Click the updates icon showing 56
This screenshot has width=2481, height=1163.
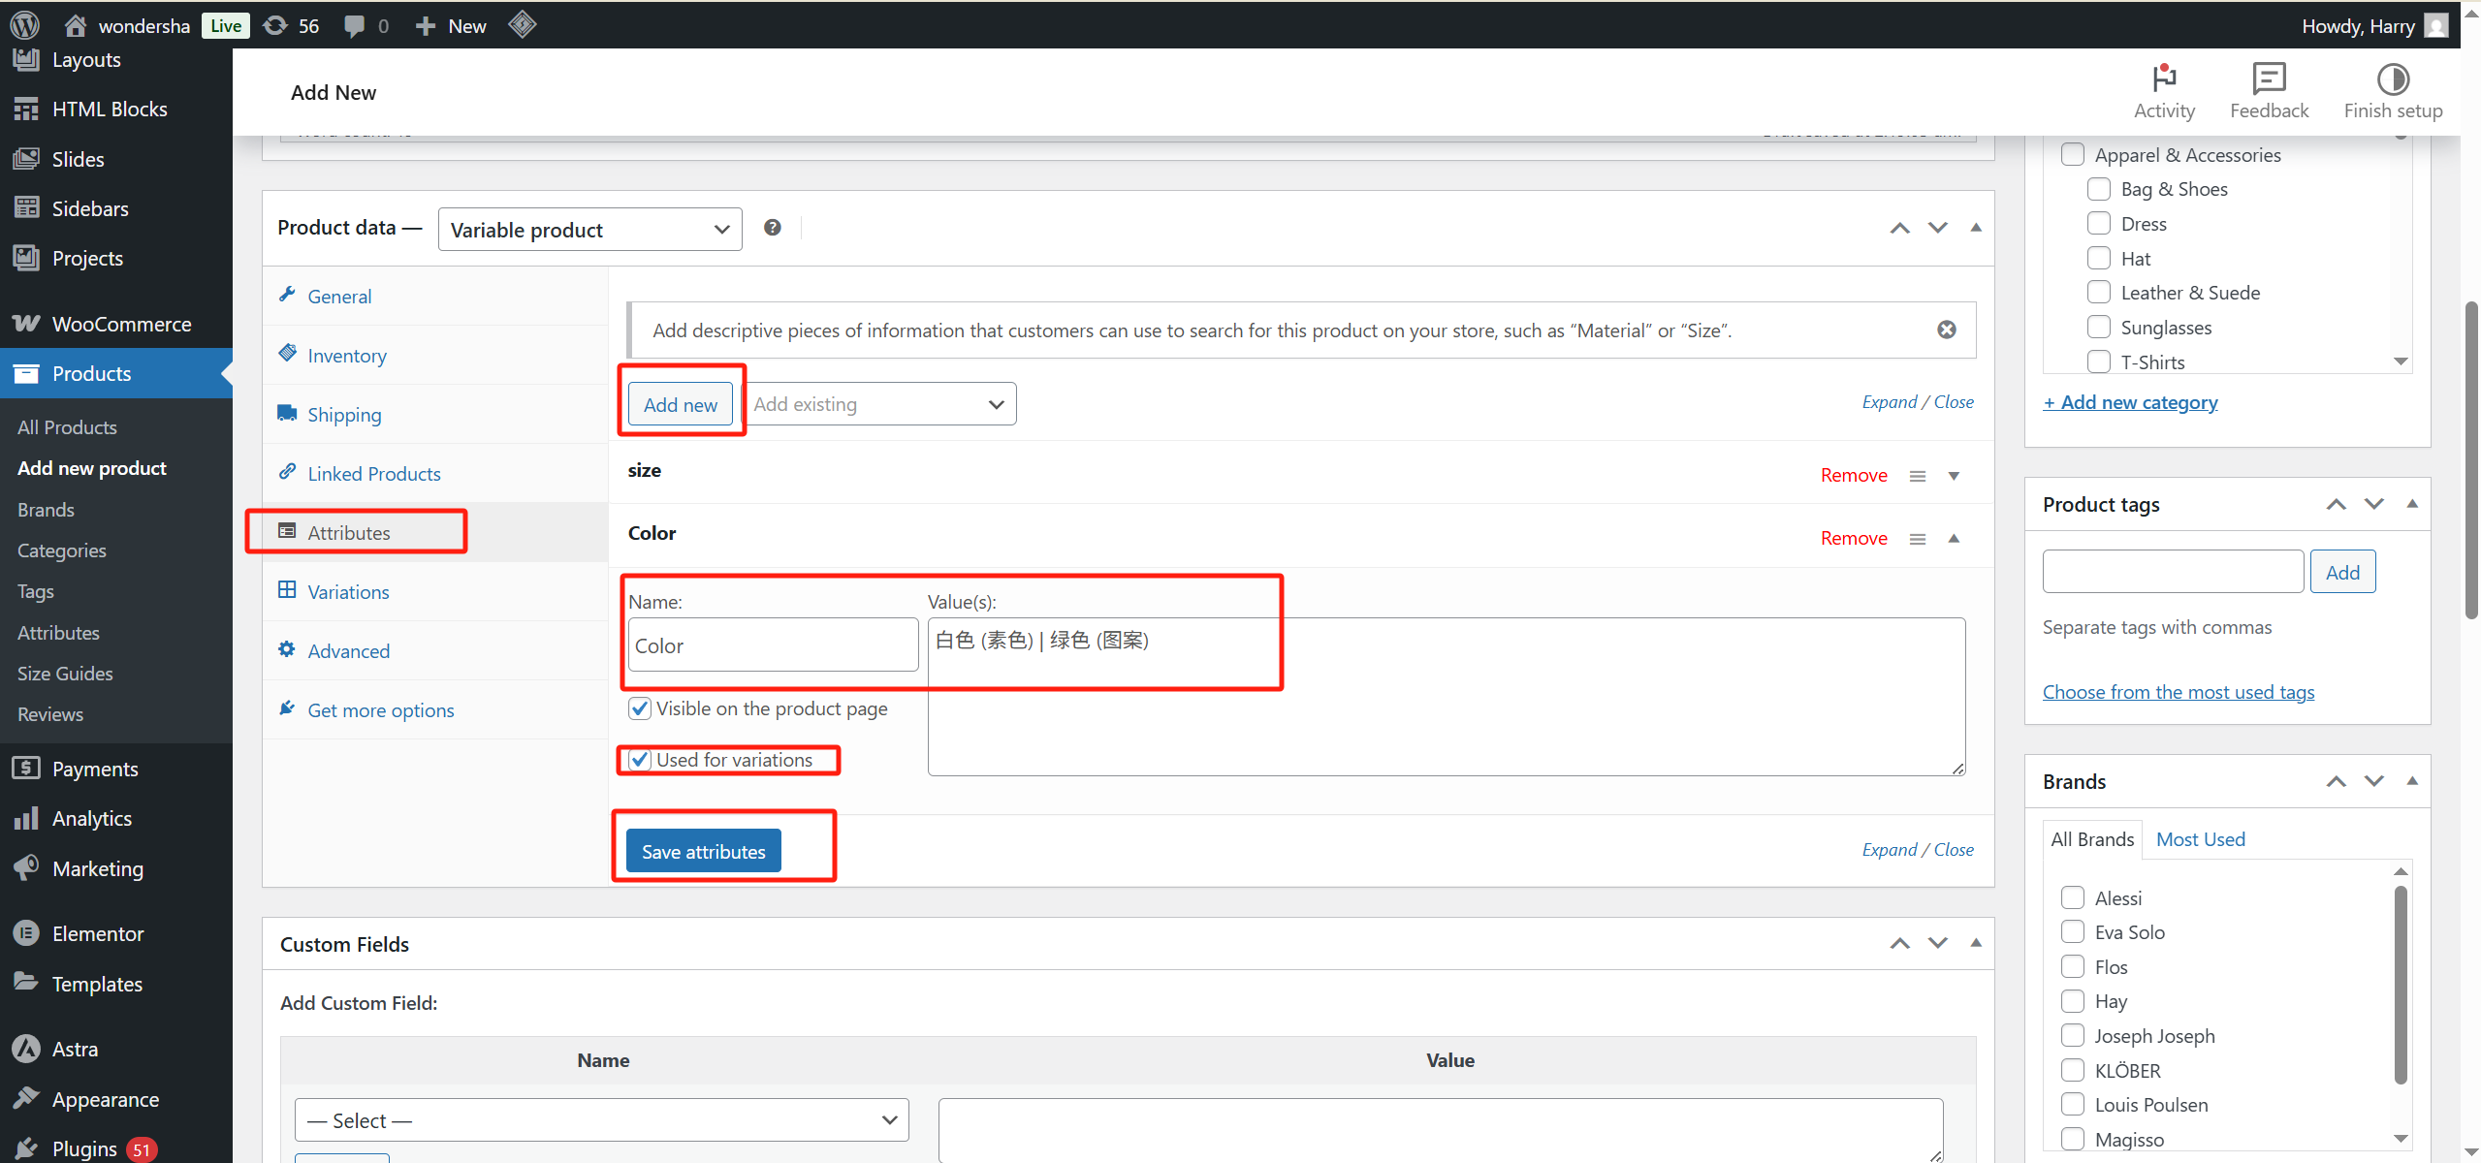point(276,25)
